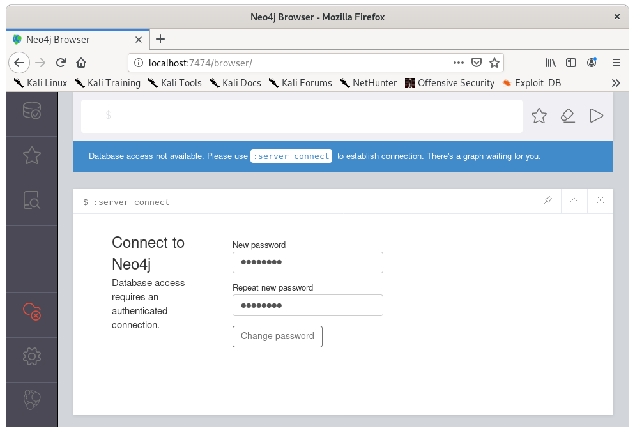Collapse the :server connect frame
635x433 pixels.
tap(574, 200)
